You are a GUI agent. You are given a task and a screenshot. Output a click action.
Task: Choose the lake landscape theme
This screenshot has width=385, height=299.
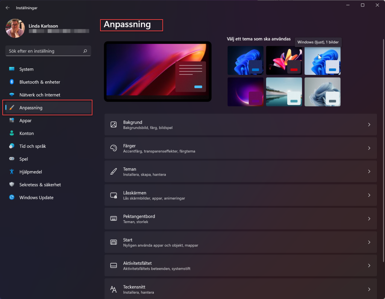[x=284, y=92]
